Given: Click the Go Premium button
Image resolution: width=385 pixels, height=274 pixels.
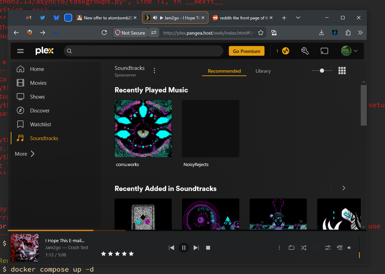Looking at the screenshot, I should point(247,51).
